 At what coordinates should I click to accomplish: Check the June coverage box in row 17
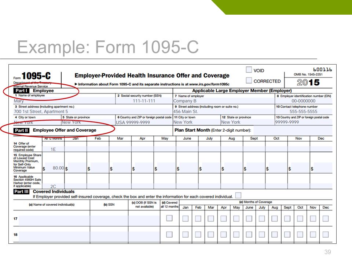click(x=249, y=219)
